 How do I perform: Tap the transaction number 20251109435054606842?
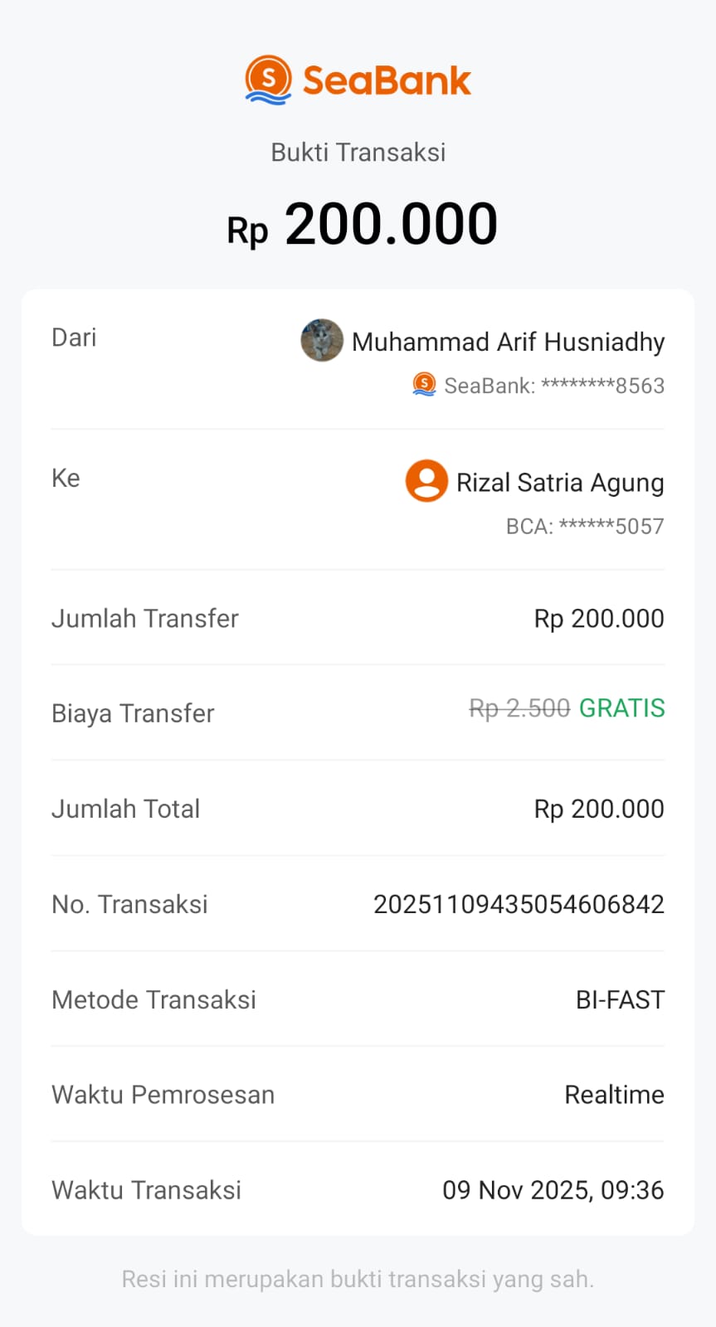[519, 904]
